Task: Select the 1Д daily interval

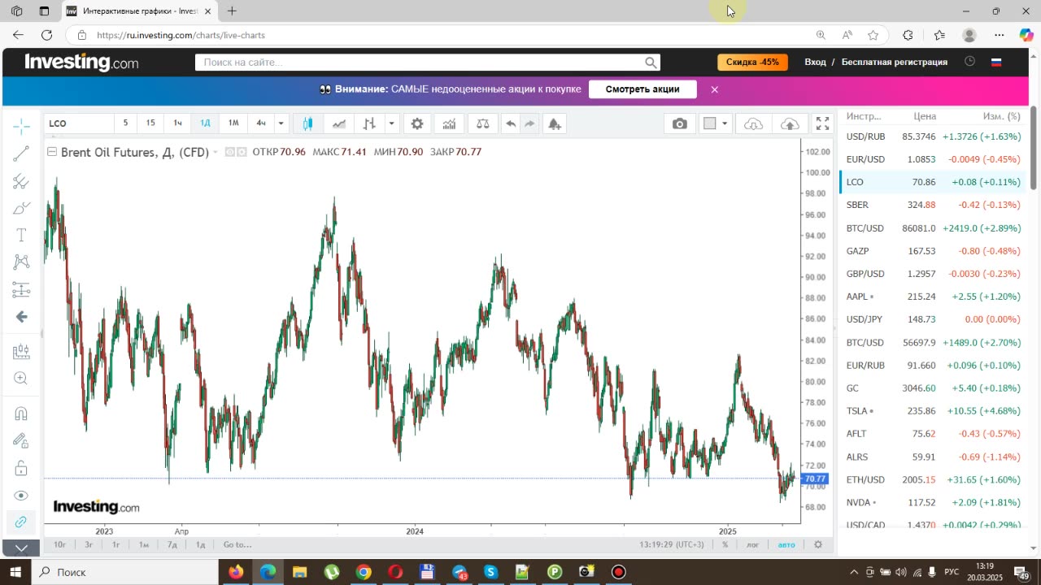Action: click(x=205, y=123)
